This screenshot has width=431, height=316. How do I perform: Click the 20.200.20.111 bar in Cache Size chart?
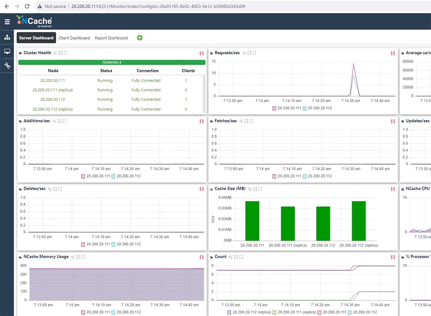(252, 221)
